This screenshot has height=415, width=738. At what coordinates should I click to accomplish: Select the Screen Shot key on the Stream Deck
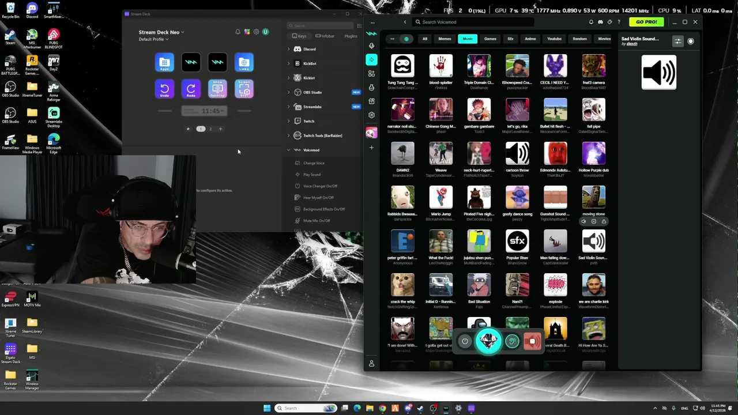point(244,89)
